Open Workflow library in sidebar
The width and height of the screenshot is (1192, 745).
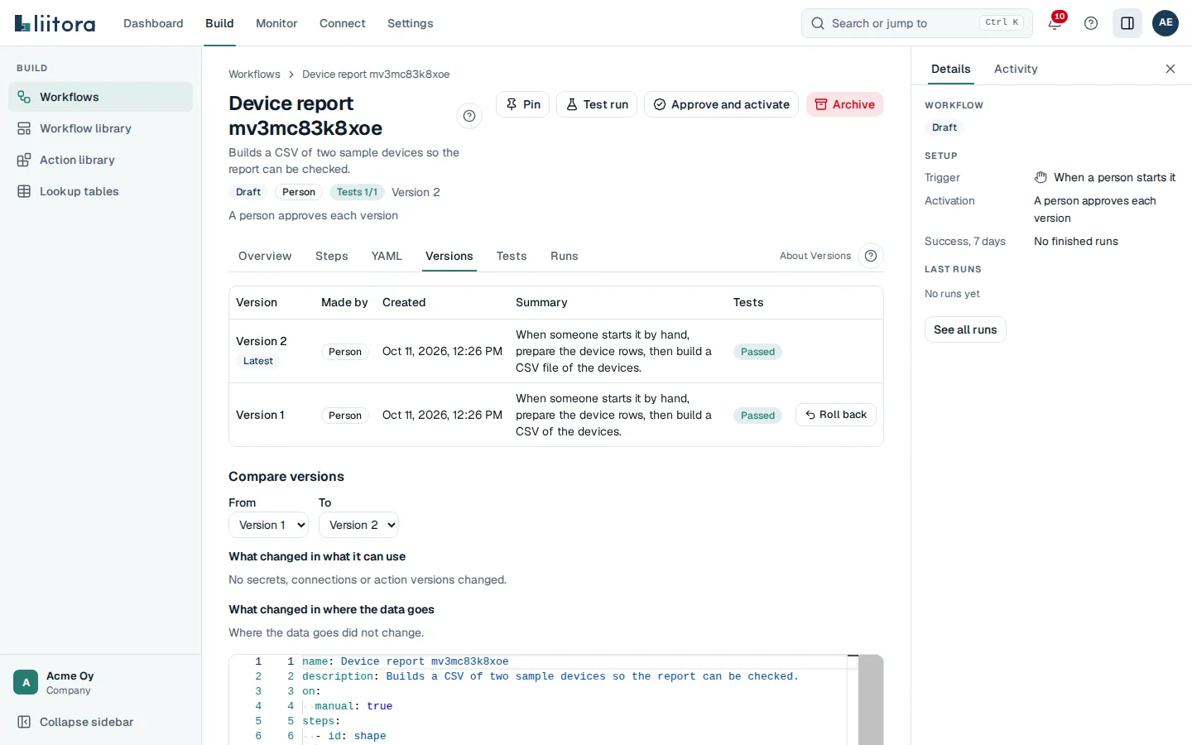pyautogui.click(x=100, y=128)
